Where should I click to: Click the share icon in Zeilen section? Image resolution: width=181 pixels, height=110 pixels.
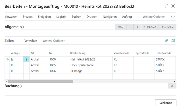[166, 41]
